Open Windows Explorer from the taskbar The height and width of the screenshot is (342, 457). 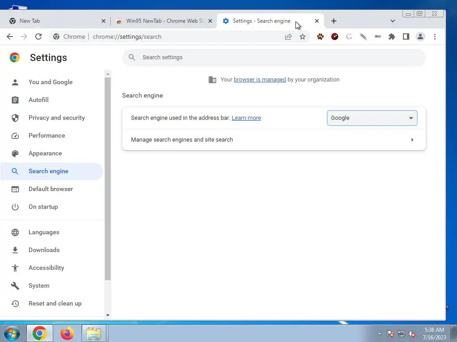point(94,333)
